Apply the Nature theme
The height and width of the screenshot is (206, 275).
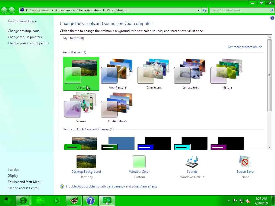tap(227, 74)
